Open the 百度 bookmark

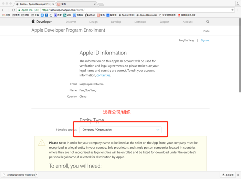[57, 15]
